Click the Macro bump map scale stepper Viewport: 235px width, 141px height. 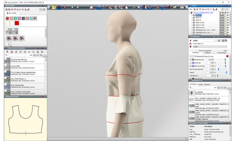tap(213, 69)
